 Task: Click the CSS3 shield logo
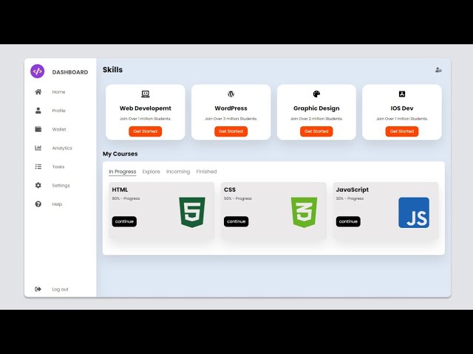tap(304, 212)
